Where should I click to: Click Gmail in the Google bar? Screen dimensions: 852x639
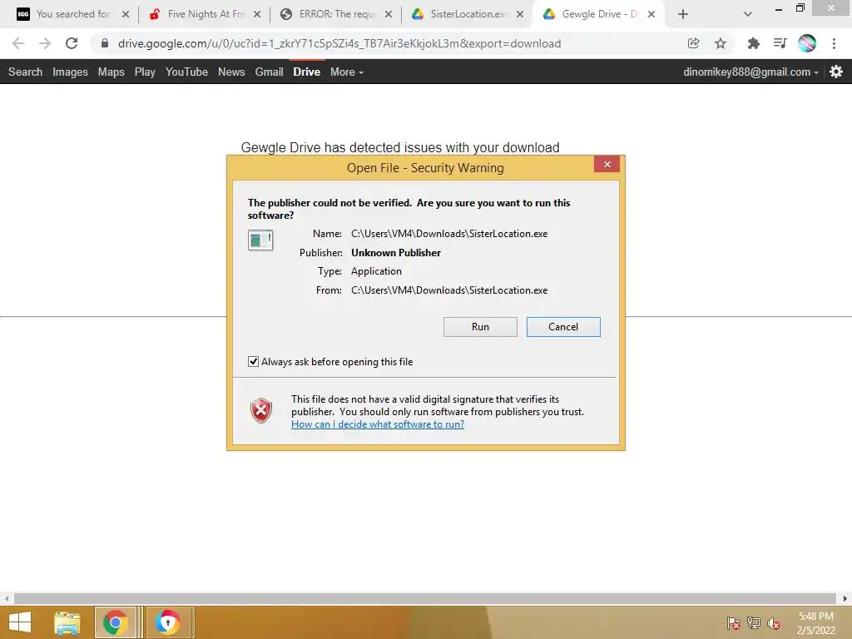coord(269,72)
